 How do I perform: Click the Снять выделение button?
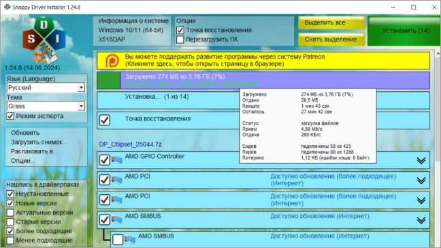[x=331, y=40]
